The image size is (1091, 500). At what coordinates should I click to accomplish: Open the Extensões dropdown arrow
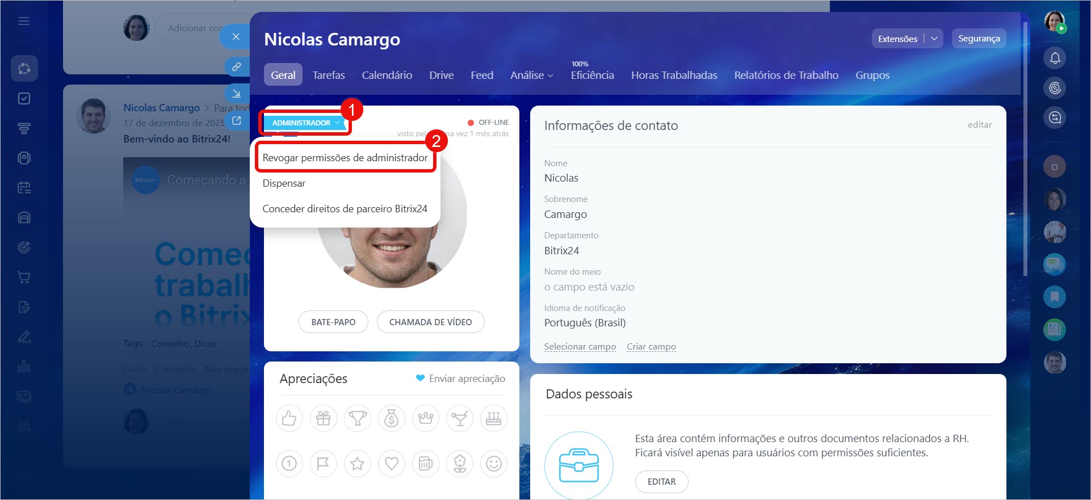[934, 39]
